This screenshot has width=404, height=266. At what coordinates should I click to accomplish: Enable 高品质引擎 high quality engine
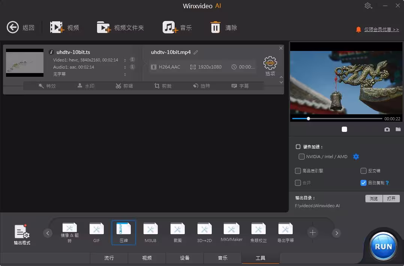click(x=298, y=171)
